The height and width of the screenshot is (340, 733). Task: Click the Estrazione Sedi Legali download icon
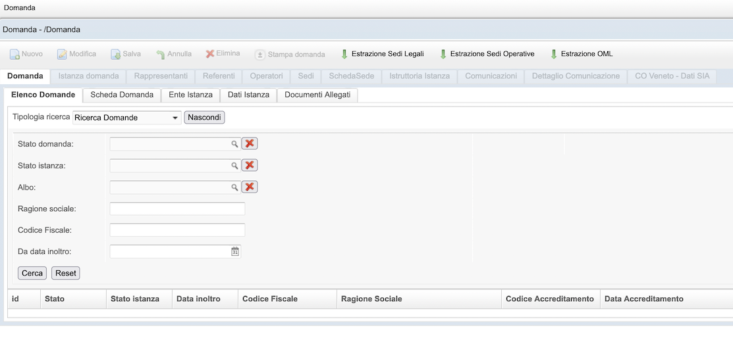[344, 54]
